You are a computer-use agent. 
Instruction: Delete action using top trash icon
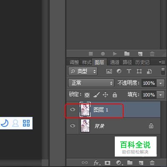[152, 53]
